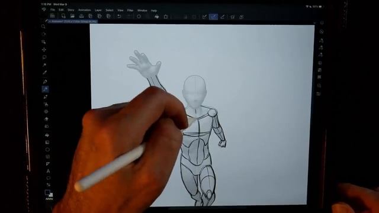Select the Gradient tool

point(47,143)
